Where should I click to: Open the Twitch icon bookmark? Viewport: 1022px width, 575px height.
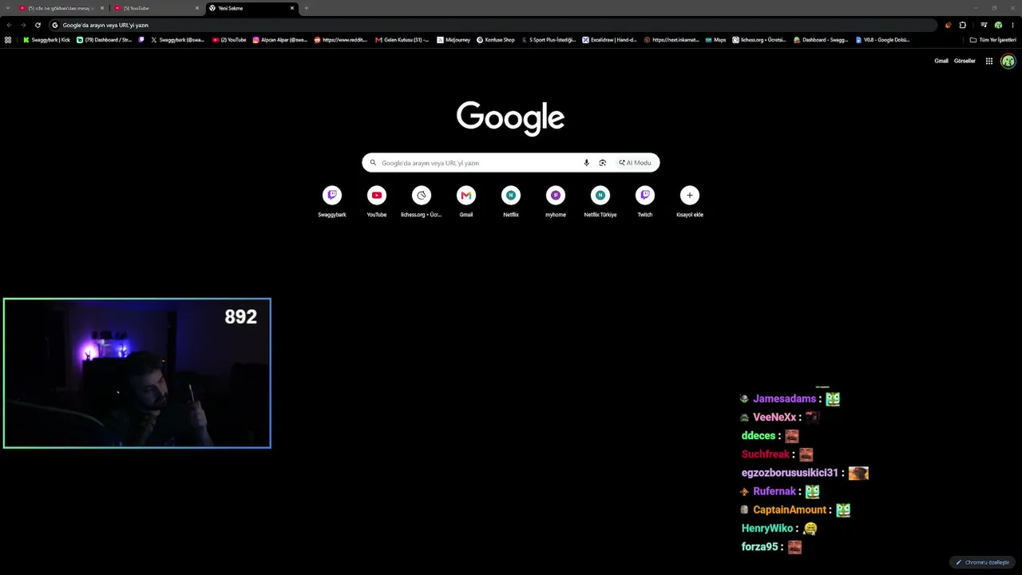[x=141, y=39]
